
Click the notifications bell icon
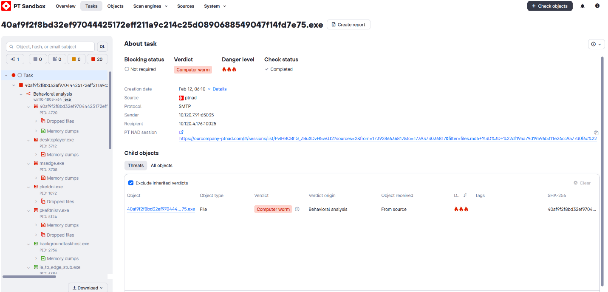pyautogui.click(x=583, y=6)
